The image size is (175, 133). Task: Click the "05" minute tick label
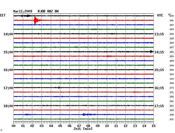click(60, 126)
